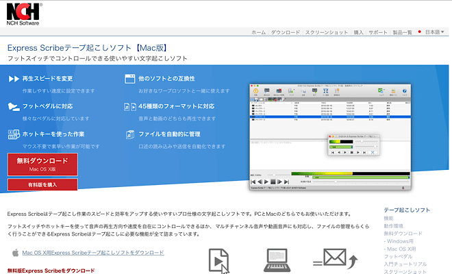
Task: Open the 入門チュートリアル sidebar link
Action: 405,264
